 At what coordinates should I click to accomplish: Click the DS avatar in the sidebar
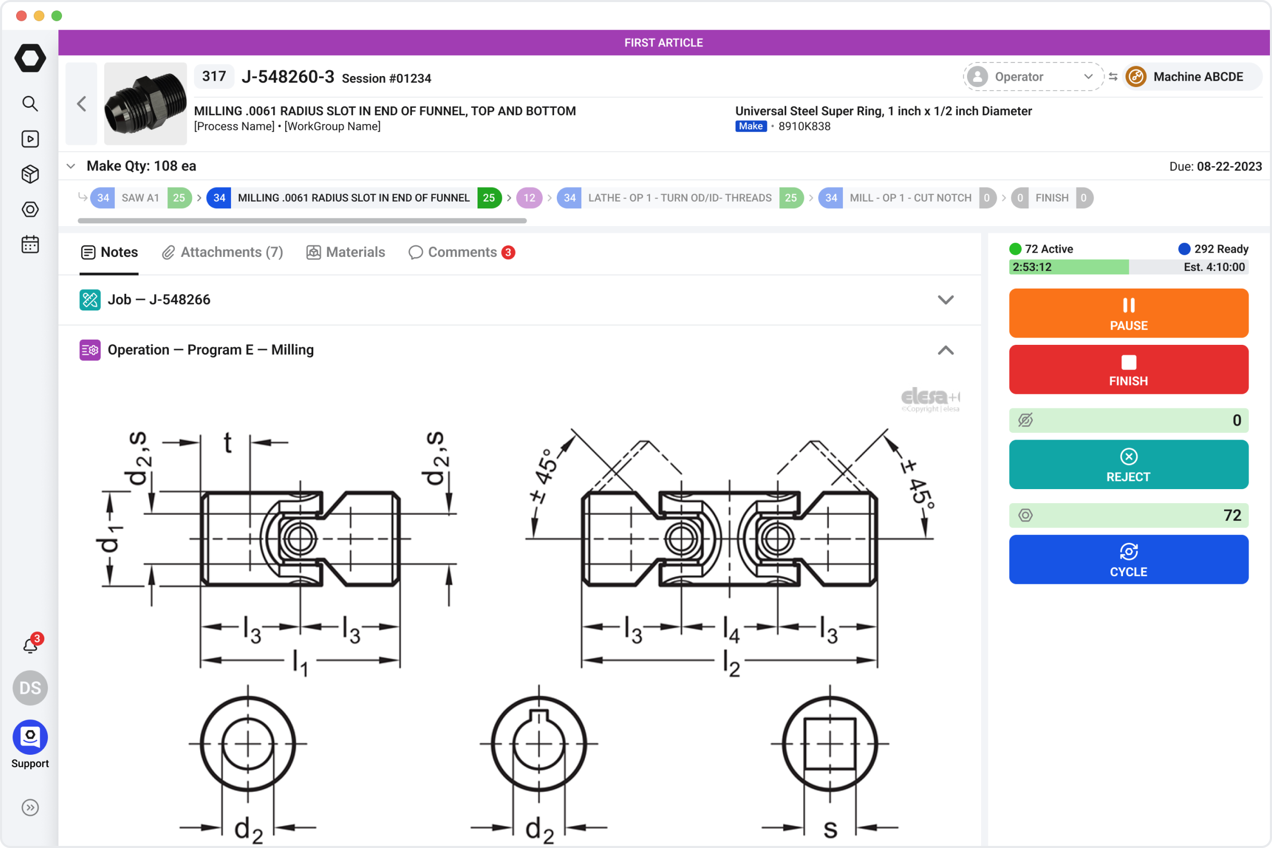click(x=30, y=688)
